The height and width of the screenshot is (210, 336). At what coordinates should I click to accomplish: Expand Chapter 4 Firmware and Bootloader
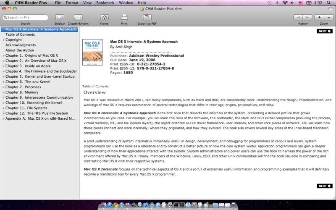click(x=4, y=71)
